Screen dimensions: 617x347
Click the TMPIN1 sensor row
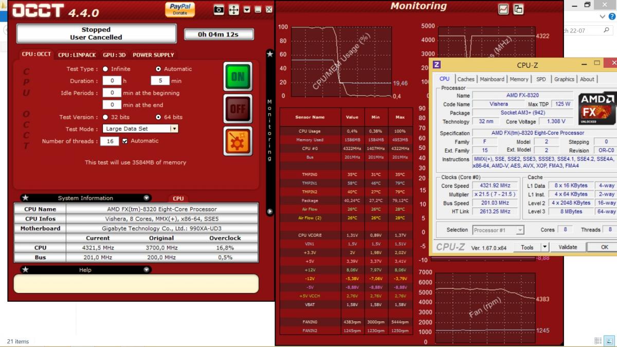point(346,183)
